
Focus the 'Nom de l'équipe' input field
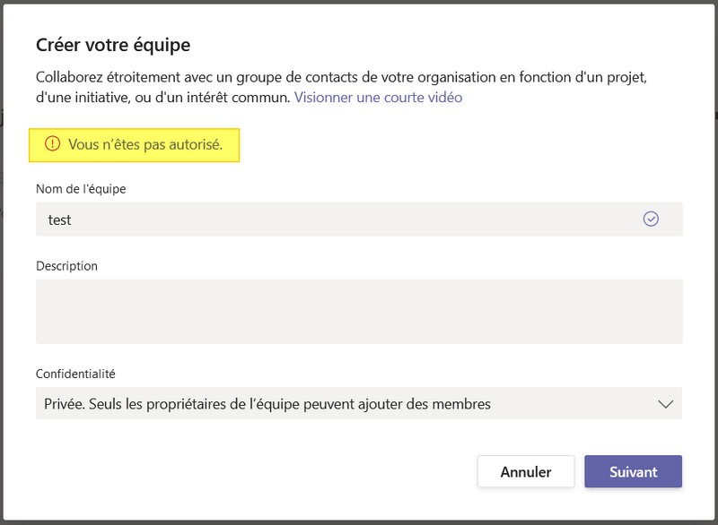point(341,219)
